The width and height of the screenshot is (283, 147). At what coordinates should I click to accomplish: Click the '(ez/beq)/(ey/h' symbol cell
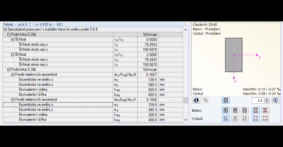(x=125, y=100)
